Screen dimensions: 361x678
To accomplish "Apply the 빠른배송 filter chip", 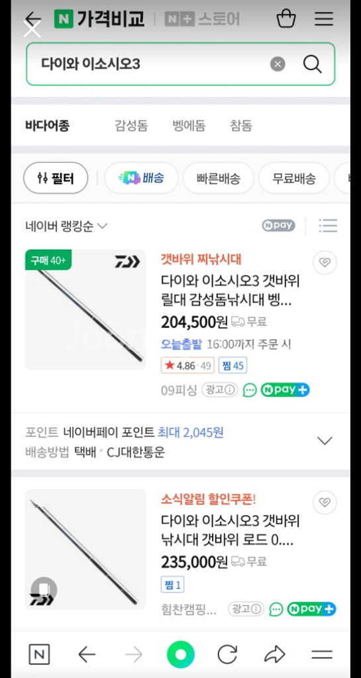I will tap(219, 178).
